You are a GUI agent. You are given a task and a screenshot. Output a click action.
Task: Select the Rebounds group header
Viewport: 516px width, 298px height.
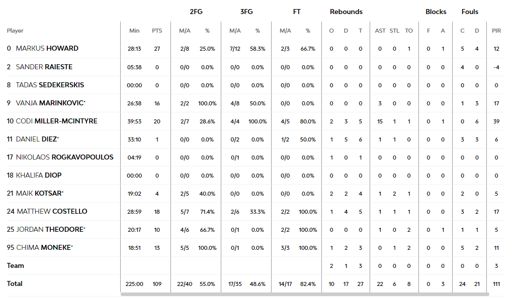(346, 12)
